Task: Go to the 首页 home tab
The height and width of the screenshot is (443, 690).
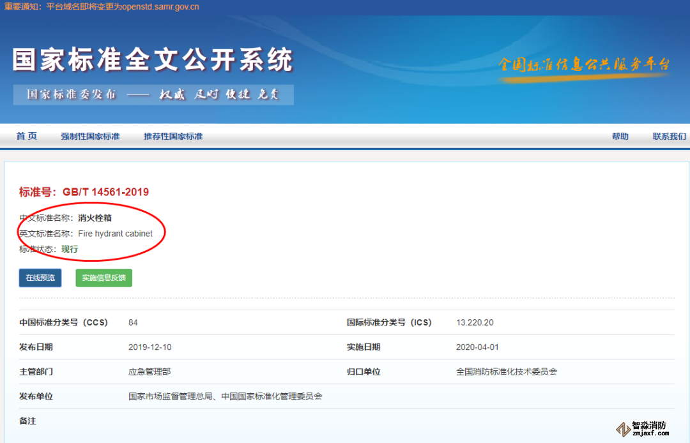Action: [27, 136]
